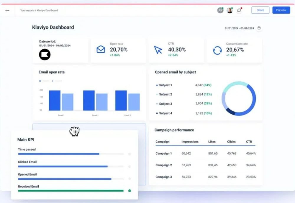This screenshot has width=295, height=203.
Task: Open the calendar date picker icon
Action: (x=259, y=28)
